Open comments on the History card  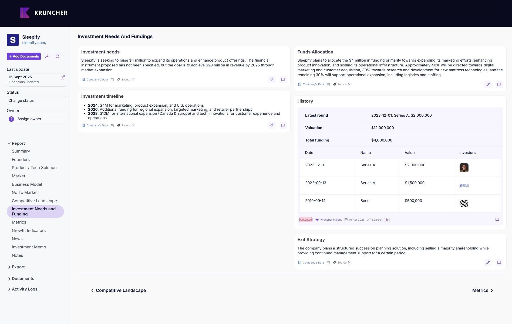tap(497, 220)
